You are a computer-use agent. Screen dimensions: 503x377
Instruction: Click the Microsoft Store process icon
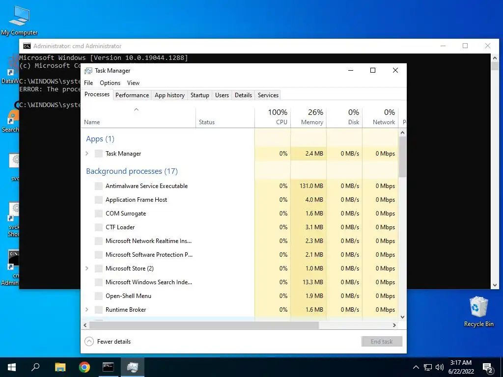[x=99, y=269]
